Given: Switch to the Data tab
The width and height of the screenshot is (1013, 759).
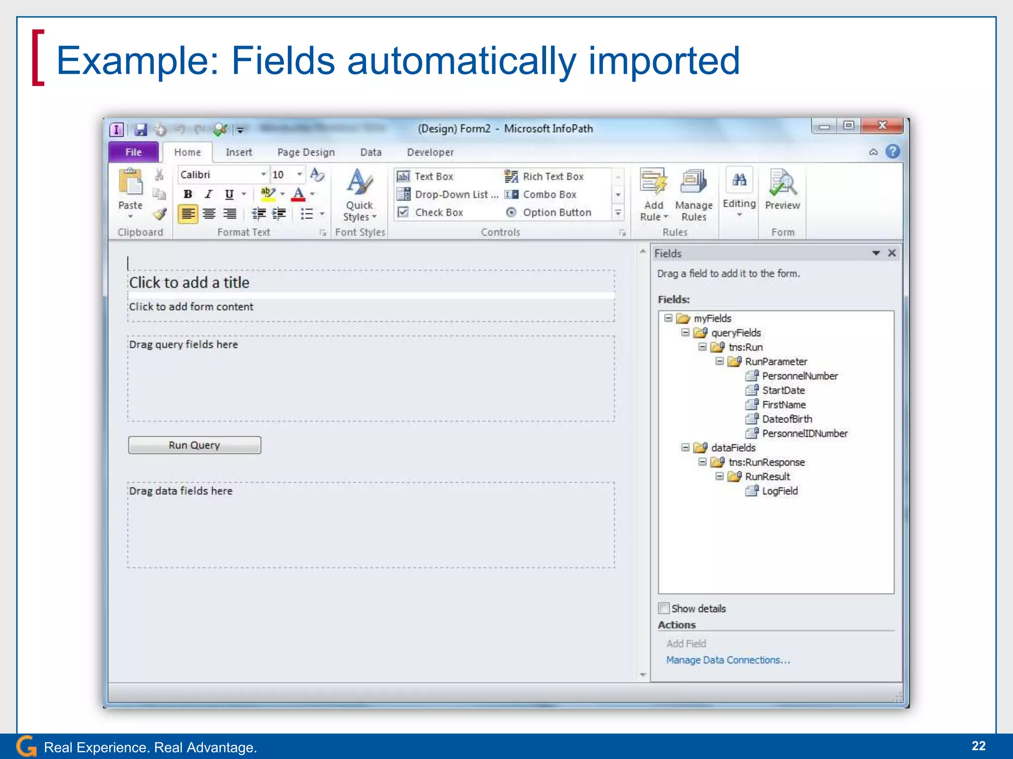Looking at the screenshot, I should click(x=371, y=152).
